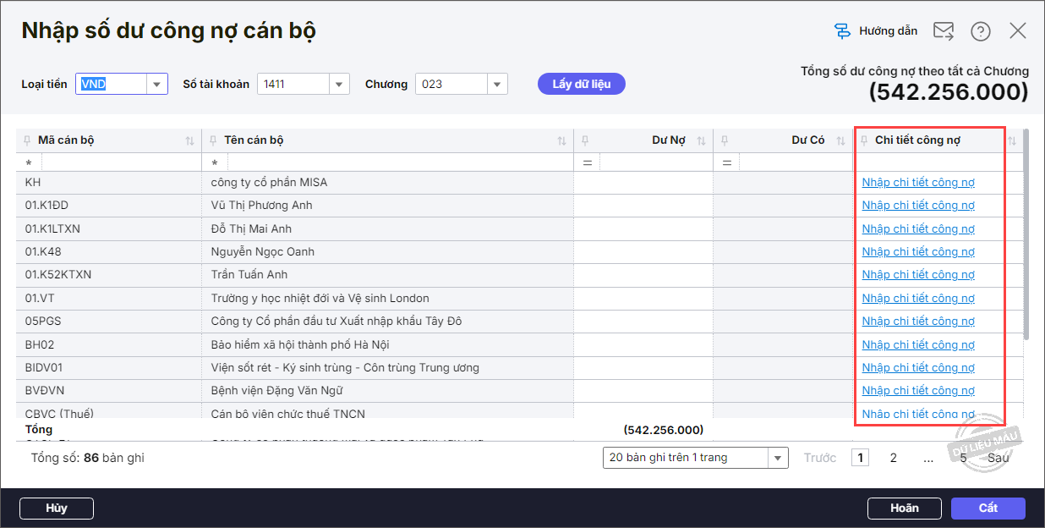Open the Số tài khoản 1411 dropdown

[339, 84]
